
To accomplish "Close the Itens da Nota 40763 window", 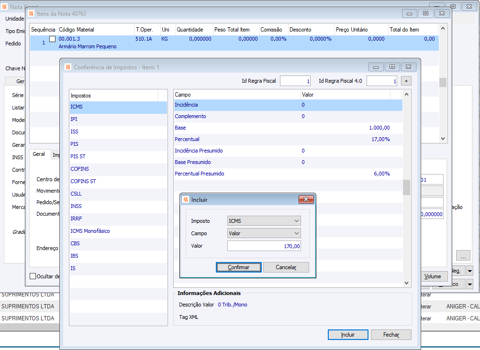I will 442,13.
